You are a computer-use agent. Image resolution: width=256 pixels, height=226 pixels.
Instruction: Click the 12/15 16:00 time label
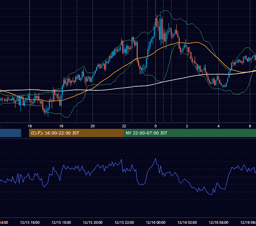pyautogui.click(x=30, y=222)
